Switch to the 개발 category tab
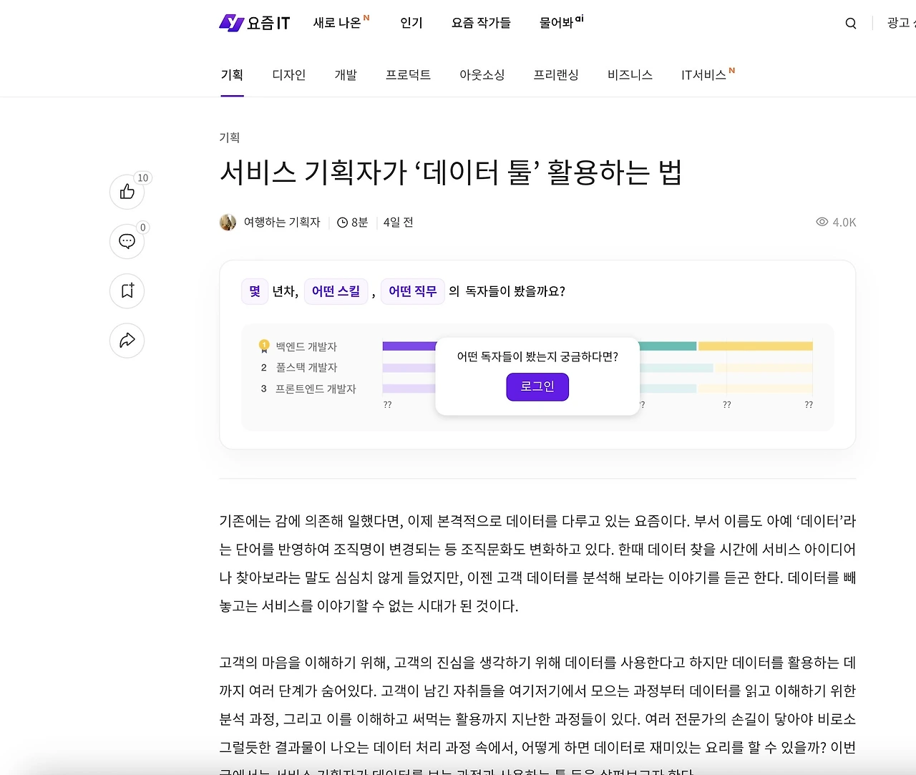916x775 pixels. [x=346, y=74]
